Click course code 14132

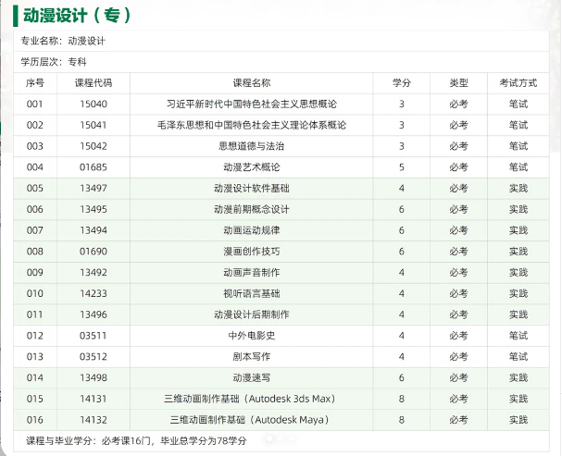click(94, 420)
